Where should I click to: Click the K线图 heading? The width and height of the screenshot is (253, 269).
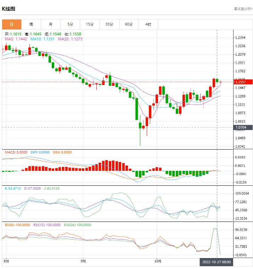point(9,9)
